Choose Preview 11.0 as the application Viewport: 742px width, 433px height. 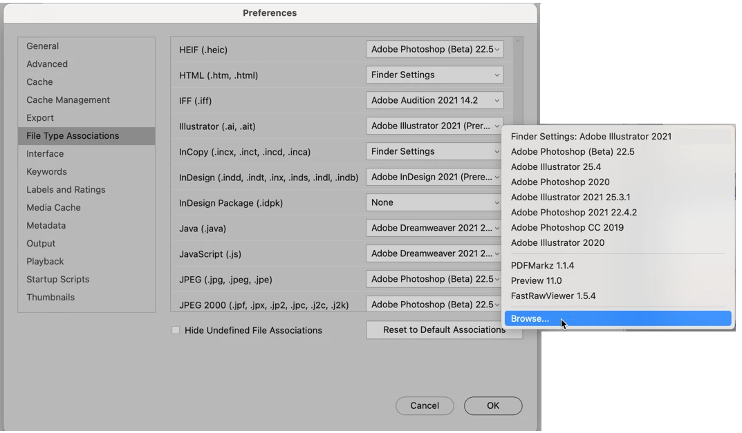618,281
